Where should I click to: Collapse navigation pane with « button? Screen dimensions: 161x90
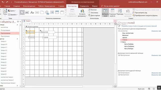click(x=20, y=22)
